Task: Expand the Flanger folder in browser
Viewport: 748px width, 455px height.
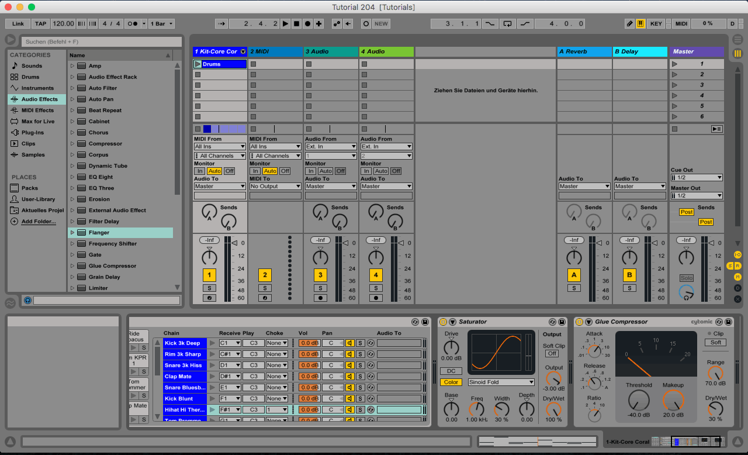Action: click(72, 233)
